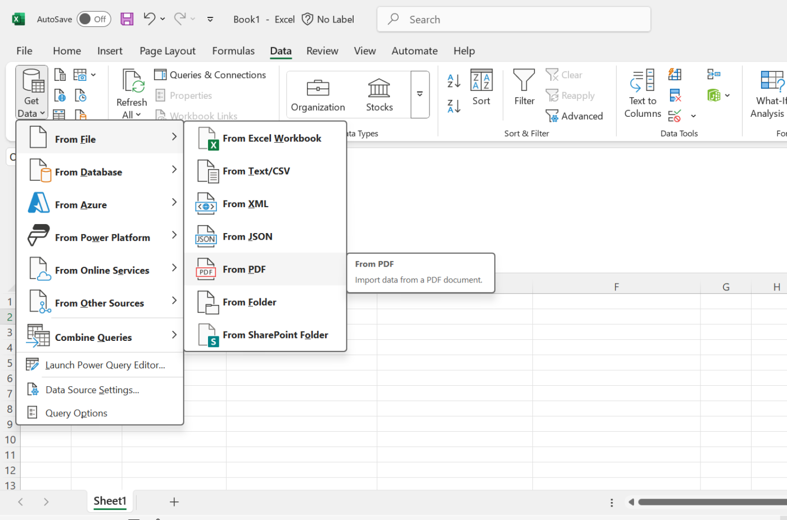Expand the Data Types gallery dropdown
This screenshot has height=520, width=787.
click(x=420, y=94)
